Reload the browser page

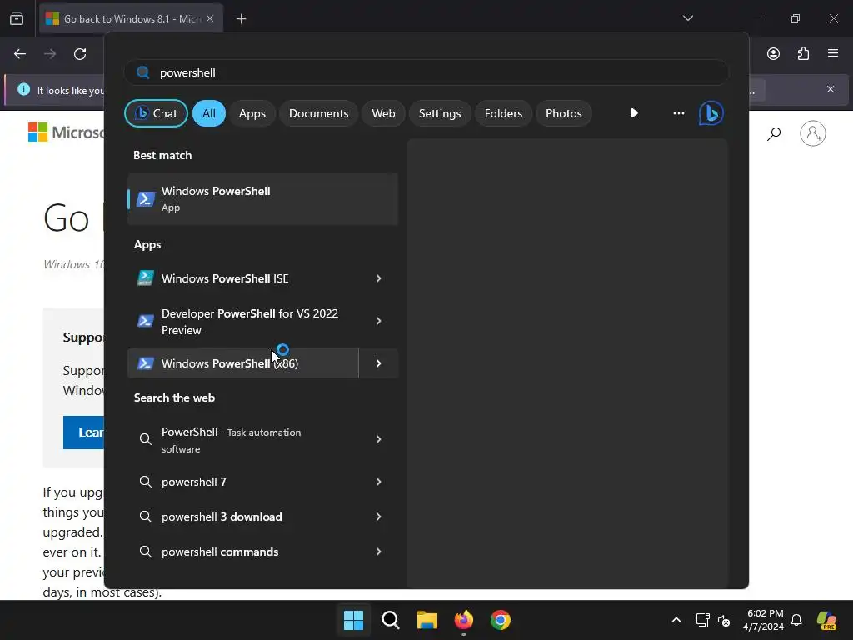(80, 54)
